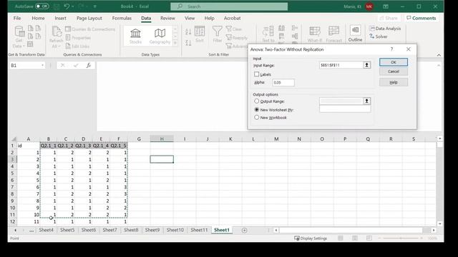Open the Refresh All dropdown arrow
Viewport: 458px width, 257px height.
[59, 46]
